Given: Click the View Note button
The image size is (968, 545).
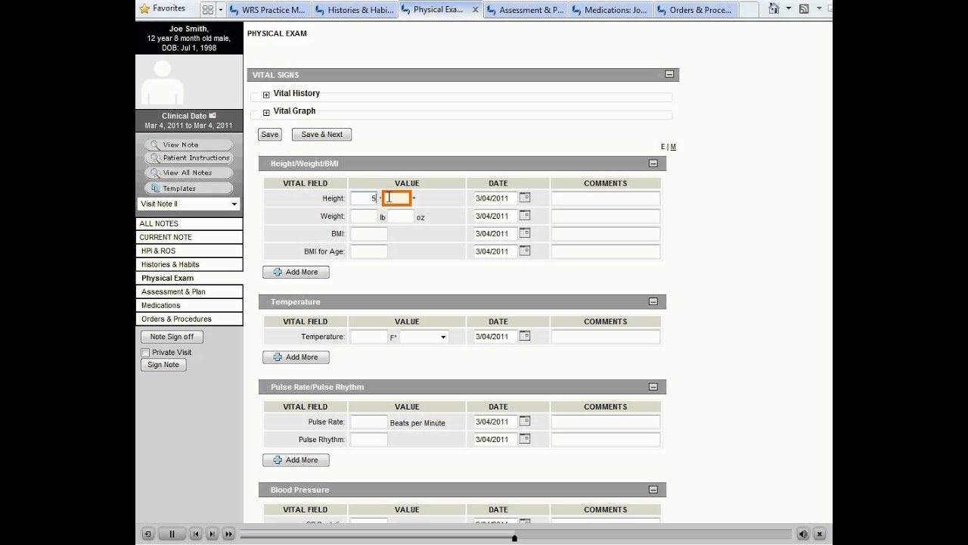Looking at the screenshot, I should click(x=188, y=145).
